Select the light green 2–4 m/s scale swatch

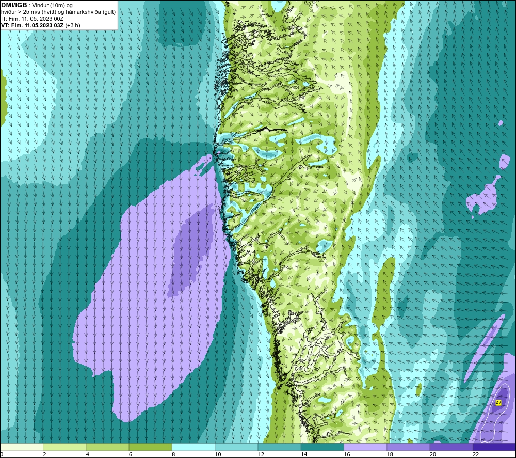tap(64, 447)
